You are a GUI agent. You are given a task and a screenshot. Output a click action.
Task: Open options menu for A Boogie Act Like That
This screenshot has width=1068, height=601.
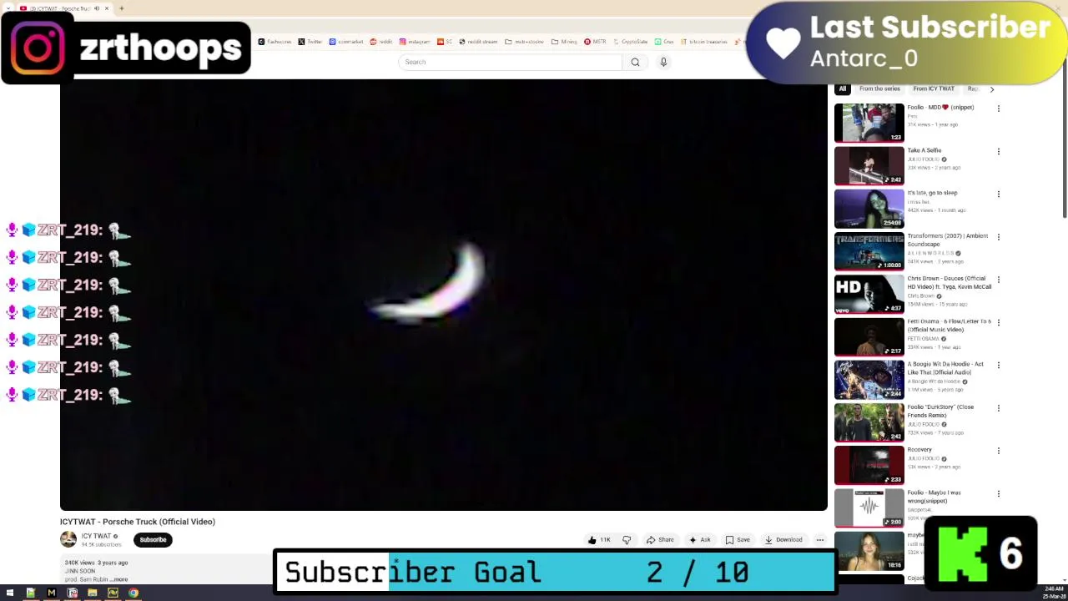[998, 365]
